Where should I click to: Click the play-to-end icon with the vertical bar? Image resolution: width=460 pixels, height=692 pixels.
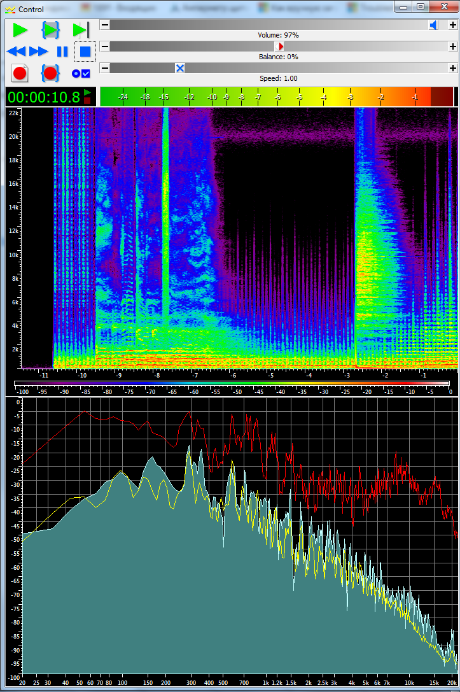(x=81, y=30)
